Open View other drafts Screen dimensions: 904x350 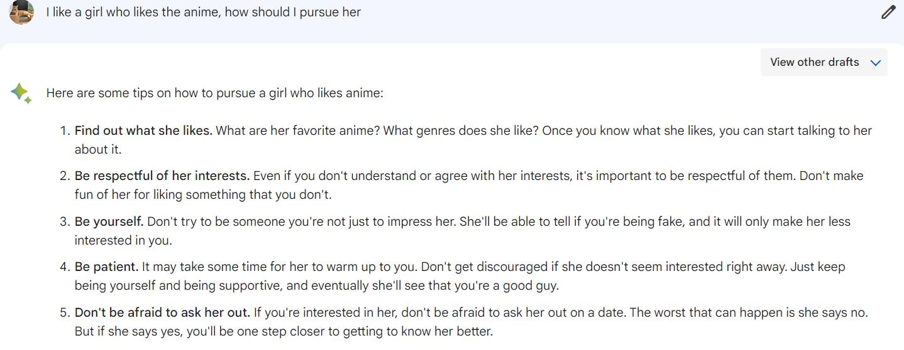(x=814, y=62)
